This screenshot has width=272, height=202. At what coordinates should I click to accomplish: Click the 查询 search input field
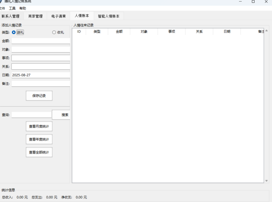tap(31, 115)
